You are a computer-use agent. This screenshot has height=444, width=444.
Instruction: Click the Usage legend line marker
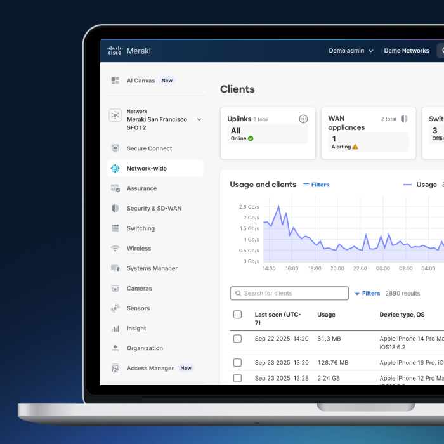click(407, 185)
